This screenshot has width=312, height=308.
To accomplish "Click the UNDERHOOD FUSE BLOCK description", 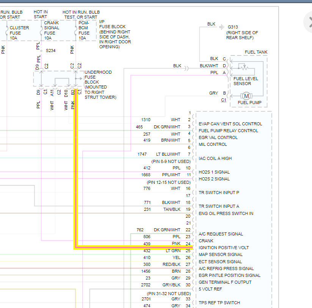I will 100,85.
